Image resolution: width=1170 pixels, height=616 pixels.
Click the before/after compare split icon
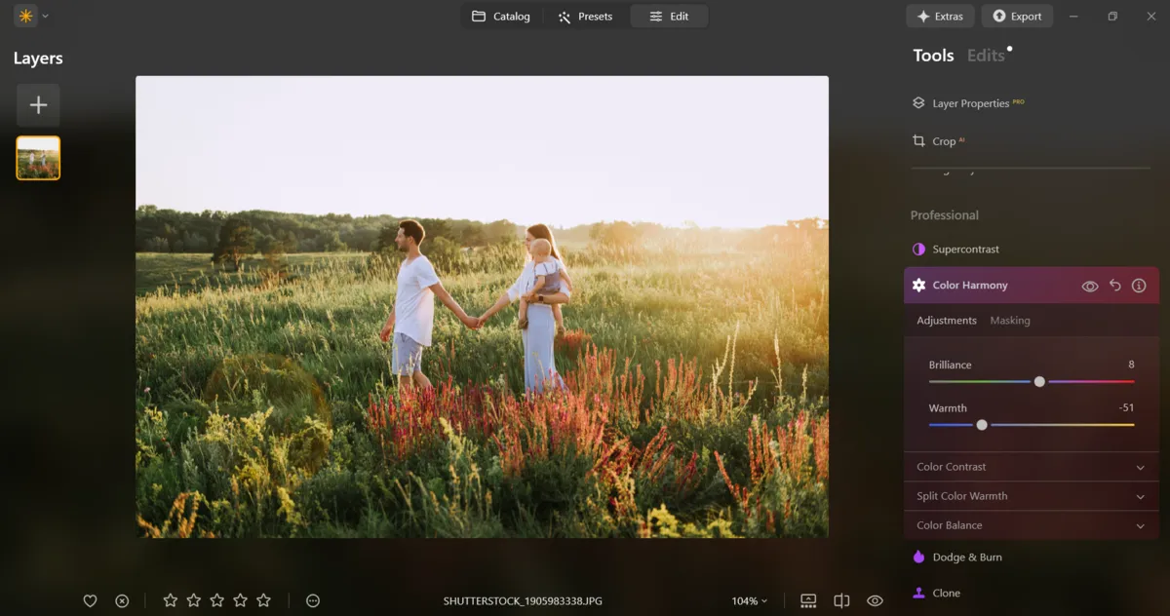[x=842, y=601]
